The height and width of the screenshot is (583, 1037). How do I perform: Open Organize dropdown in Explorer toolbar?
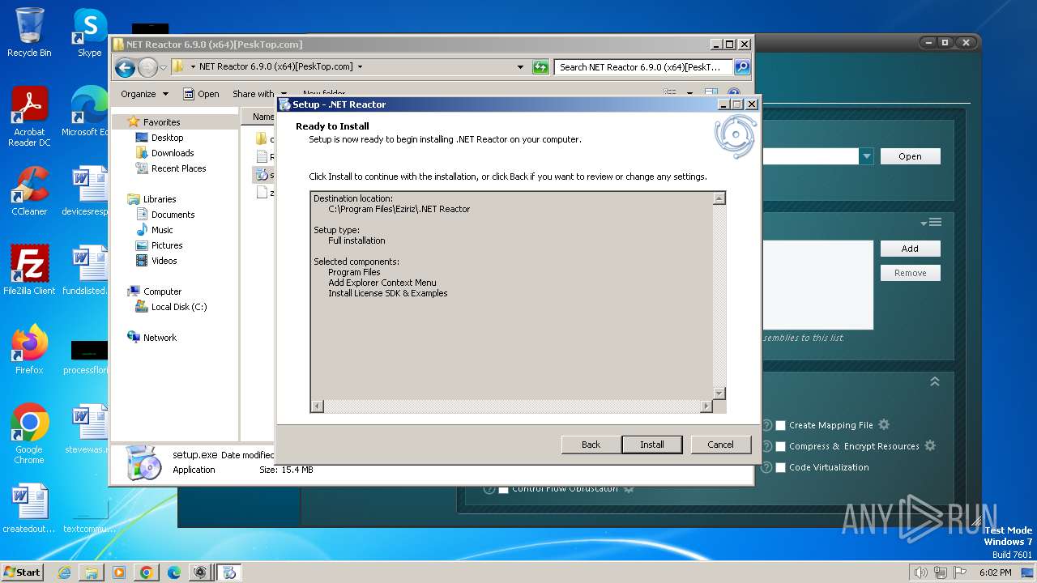point(144,94)
